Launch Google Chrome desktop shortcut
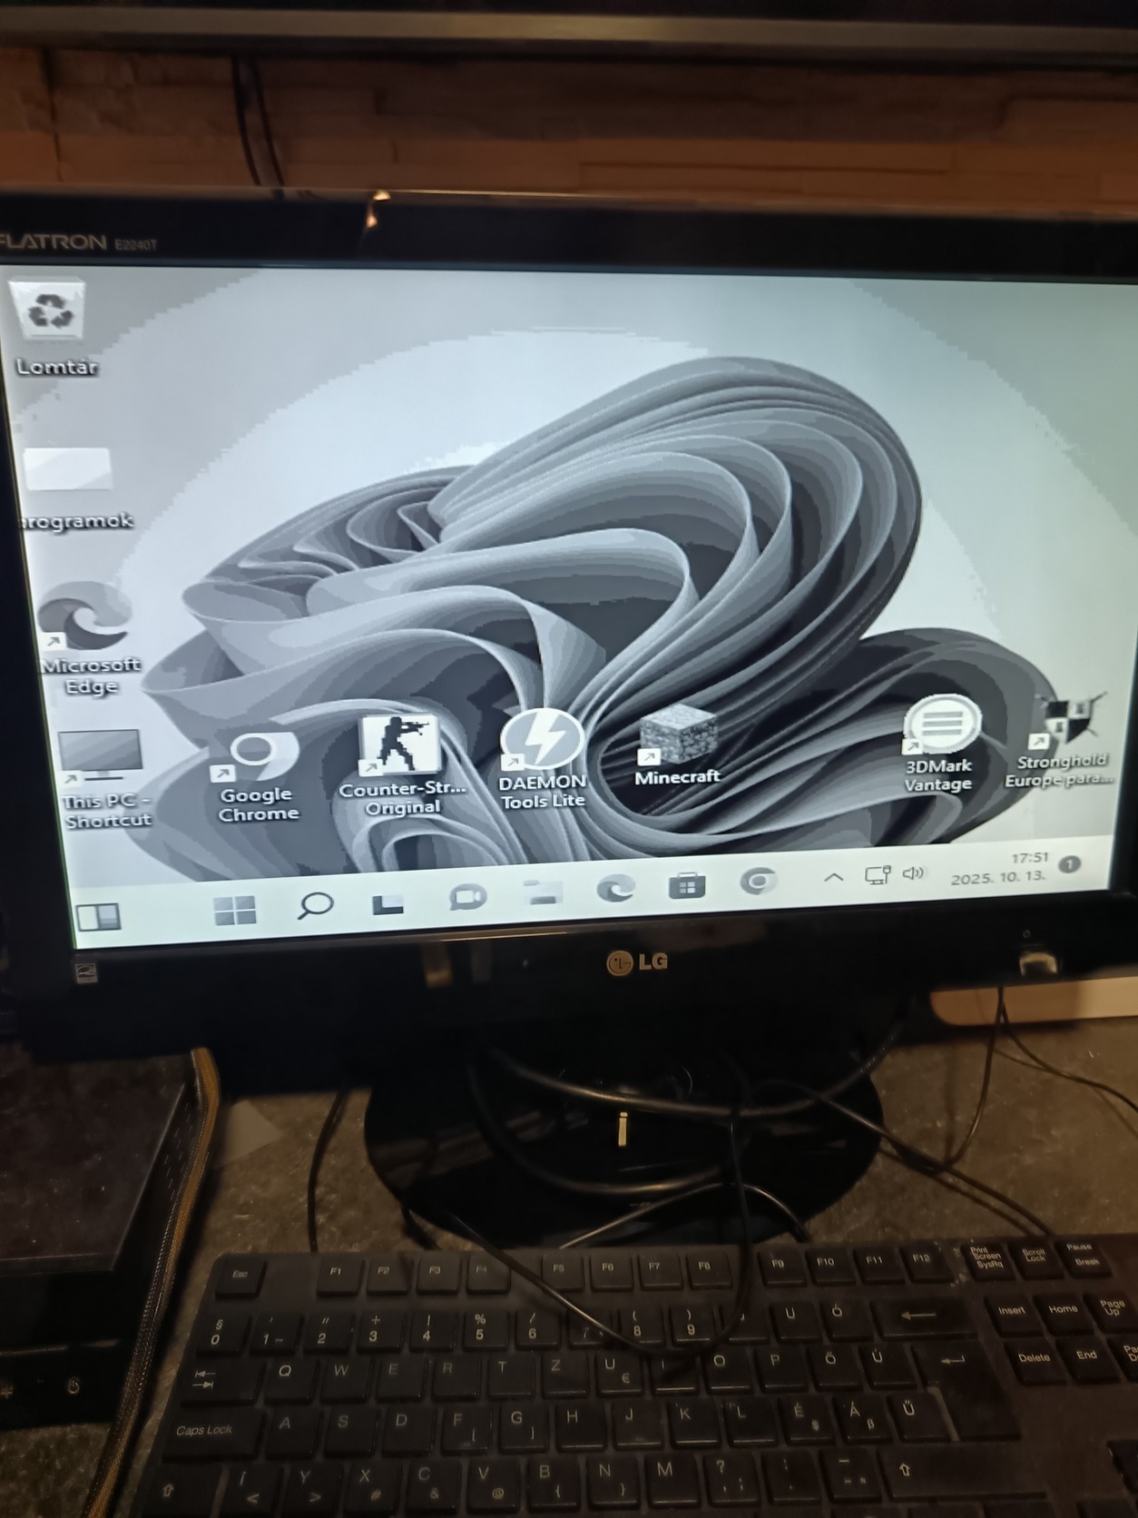The image size is (1138, 1518). pos(258,777)
